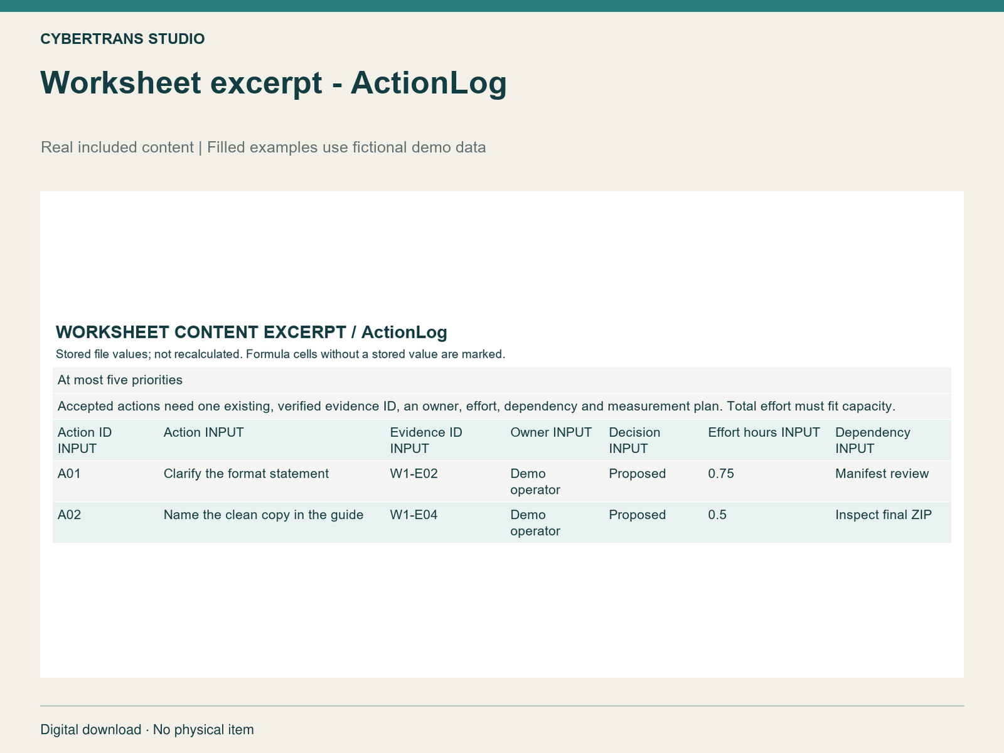Click the CYBERTRANS STUDIO brand label

122,39
